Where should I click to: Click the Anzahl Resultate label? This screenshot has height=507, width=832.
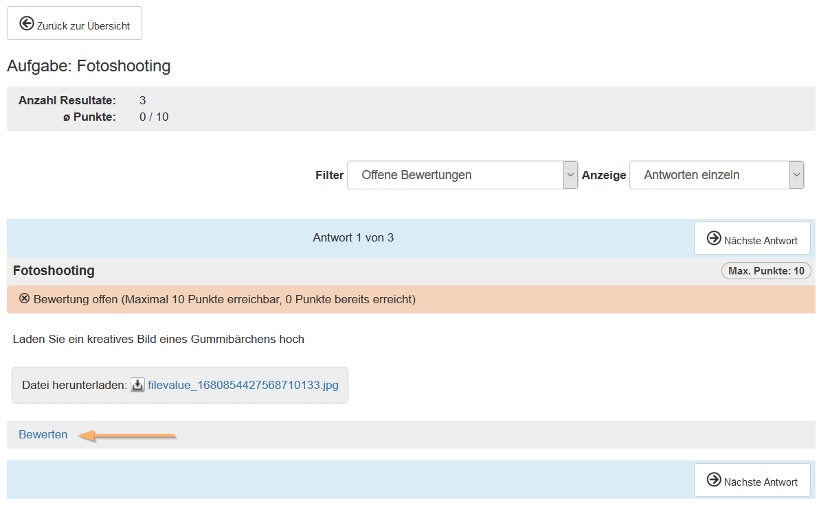(67, 100)
